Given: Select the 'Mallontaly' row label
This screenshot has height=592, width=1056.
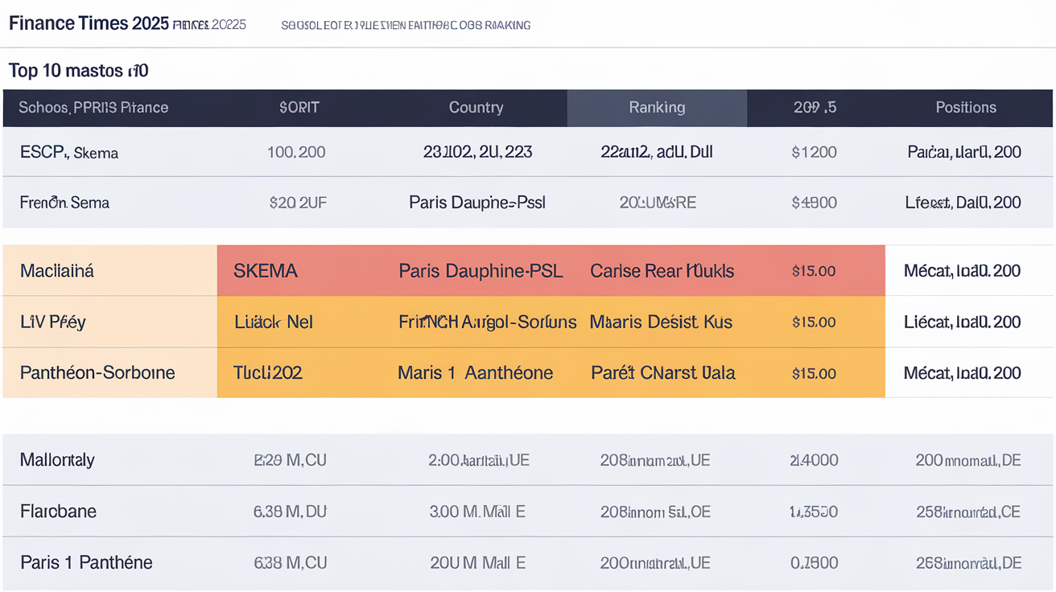Looking at the screenshot, I should click(57, 460).
